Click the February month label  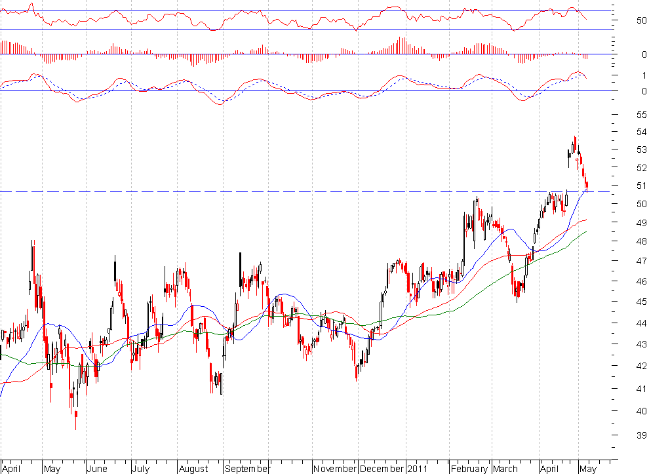[x=469, y=469]
